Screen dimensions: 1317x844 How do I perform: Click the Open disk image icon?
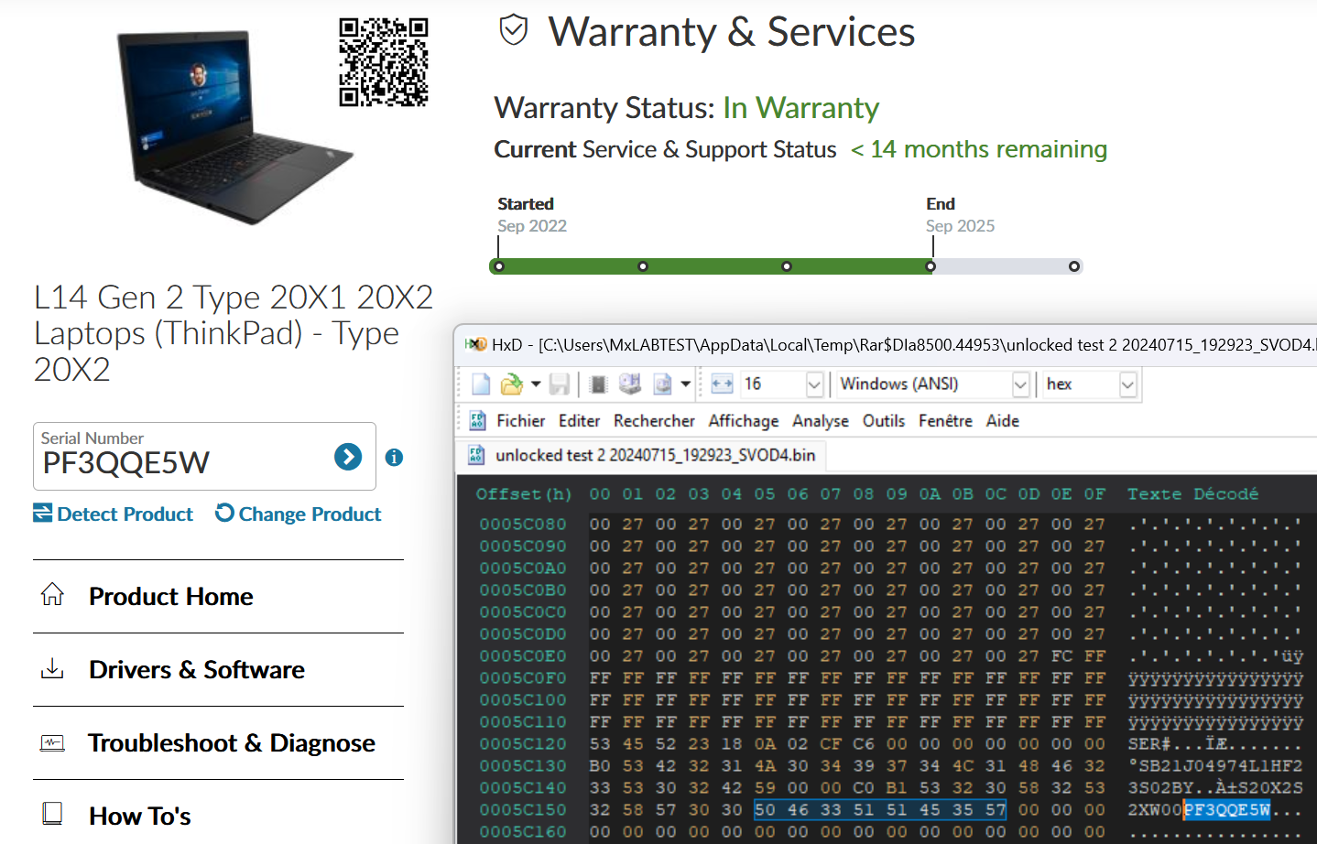tap(662, 384)
